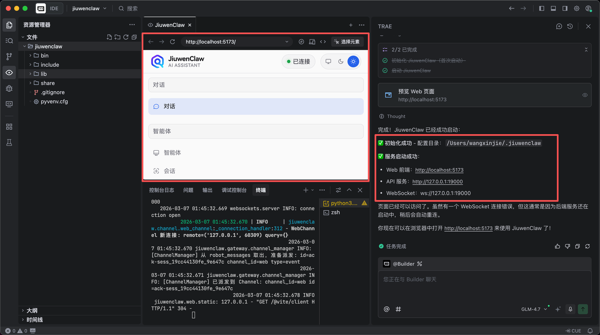The width and height of the screenshot is (600, 335).
Task: Send the chat message arrow button
Action: pyautogui.click(x=583, y=309)
